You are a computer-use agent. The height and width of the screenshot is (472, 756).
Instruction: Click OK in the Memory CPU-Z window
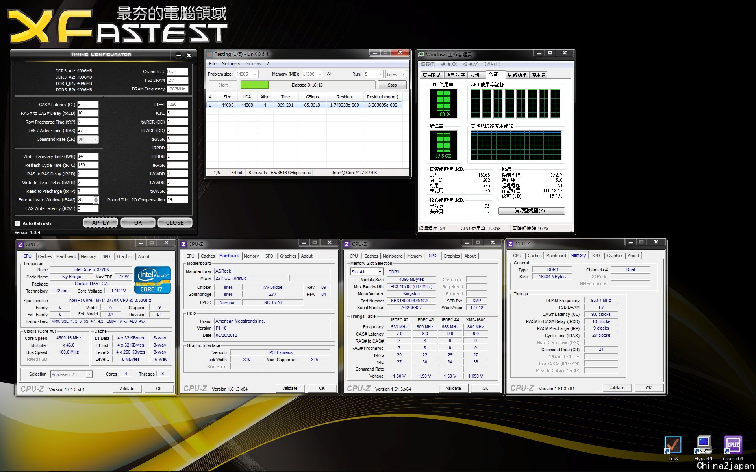(649, 388)
